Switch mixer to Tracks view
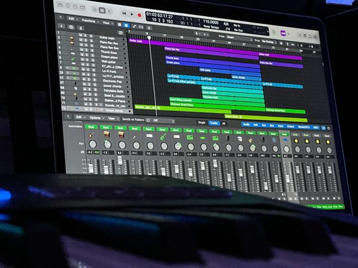The width and height of the screenshot is (358, 268). point(214,123)
